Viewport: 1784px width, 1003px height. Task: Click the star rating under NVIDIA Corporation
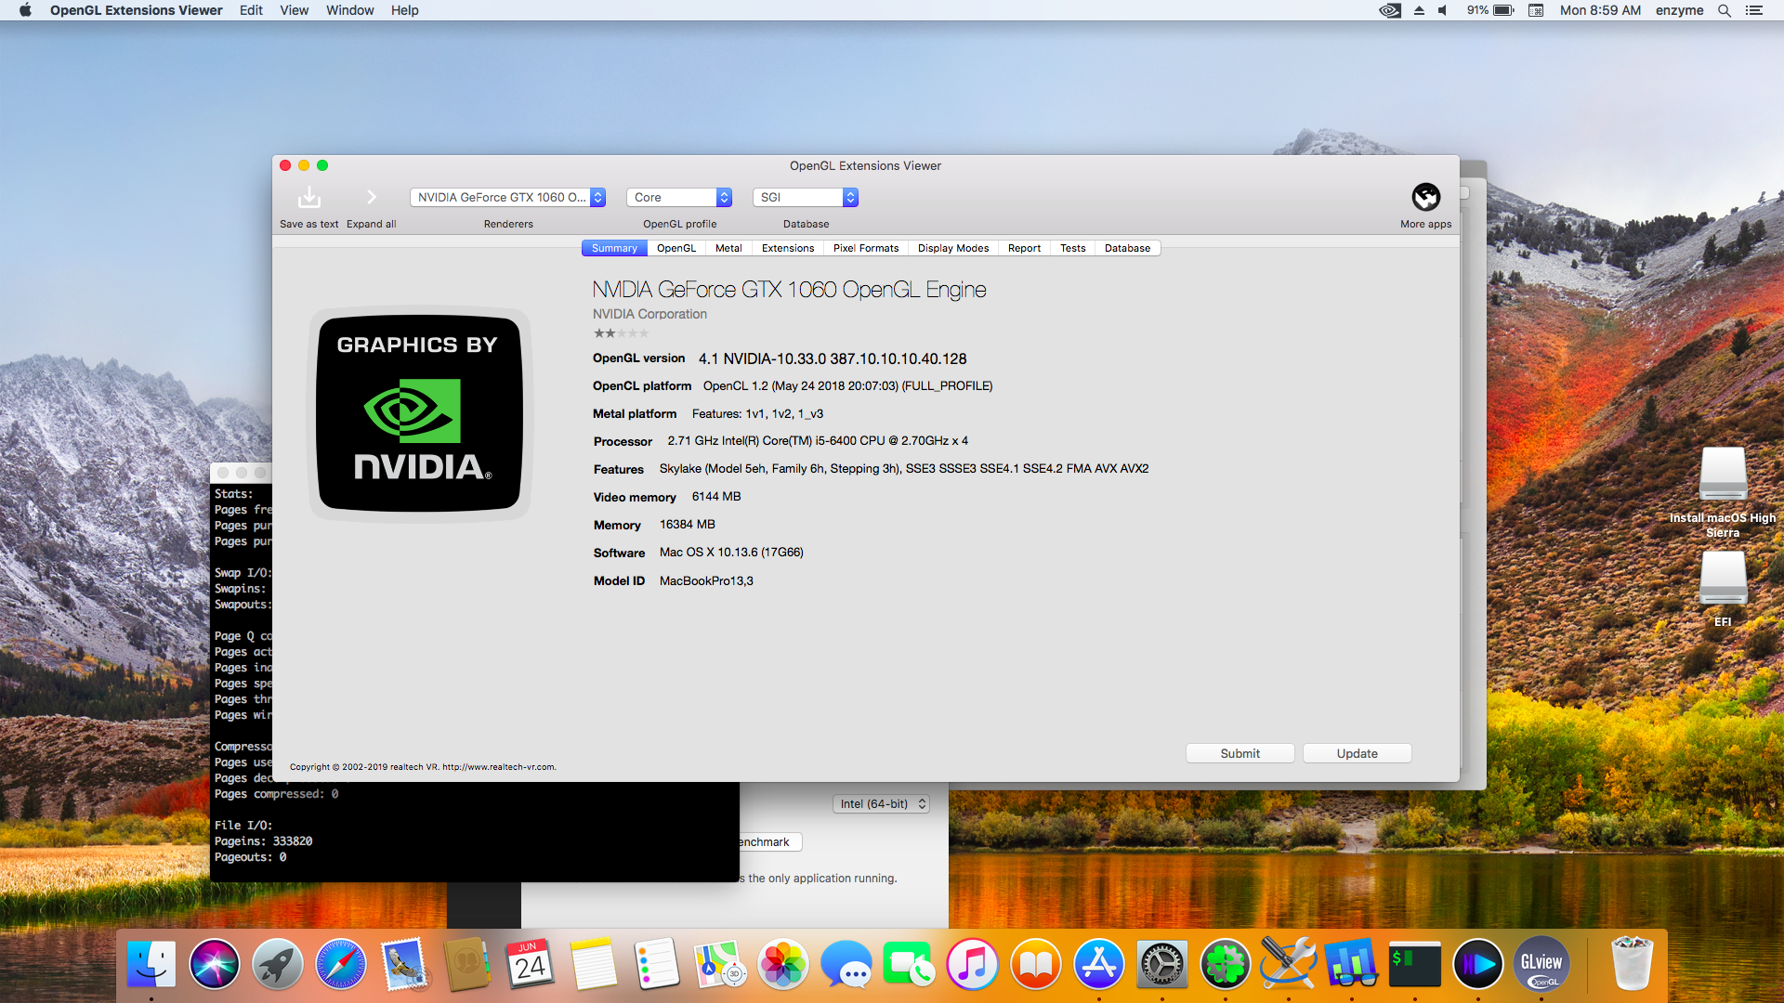(x=621, y=333)
